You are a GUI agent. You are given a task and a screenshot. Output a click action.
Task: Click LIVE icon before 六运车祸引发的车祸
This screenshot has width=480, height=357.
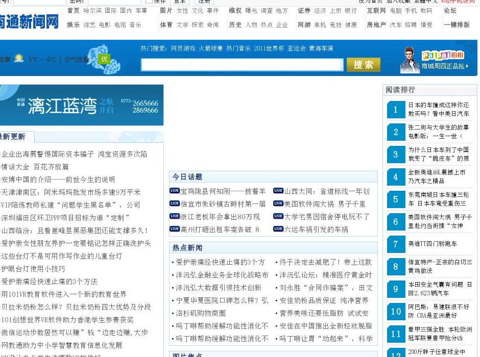[278, 229]
